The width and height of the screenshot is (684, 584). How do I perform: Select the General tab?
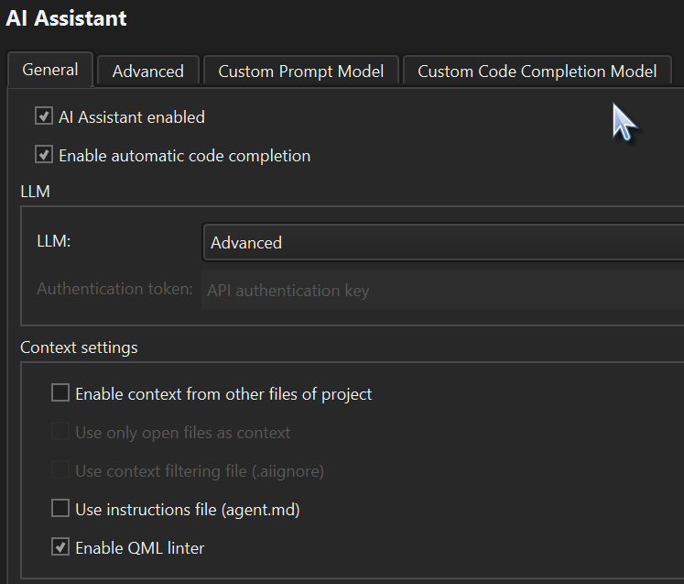click(50, 70)
